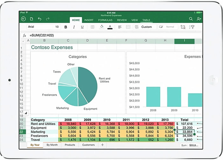Switch to the FORMULAS ribbon tab
This screenshot has height=160, width=223.
105,20
